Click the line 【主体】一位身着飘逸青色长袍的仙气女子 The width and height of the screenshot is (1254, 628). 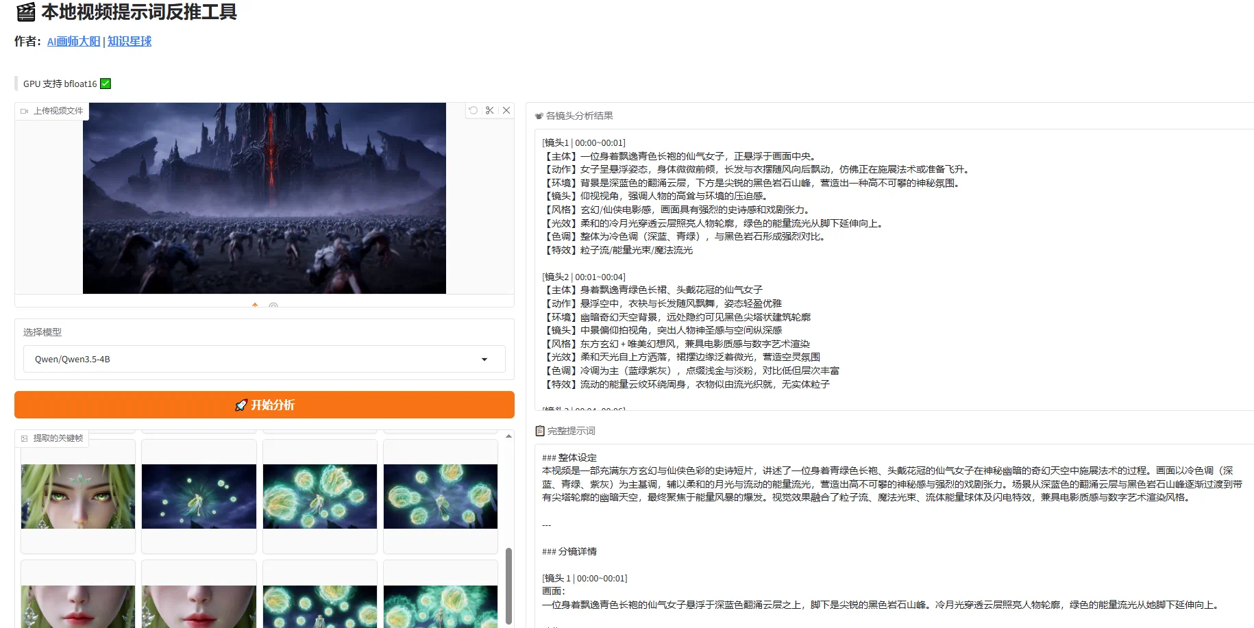pyautogui.click(x=679, y=157)
